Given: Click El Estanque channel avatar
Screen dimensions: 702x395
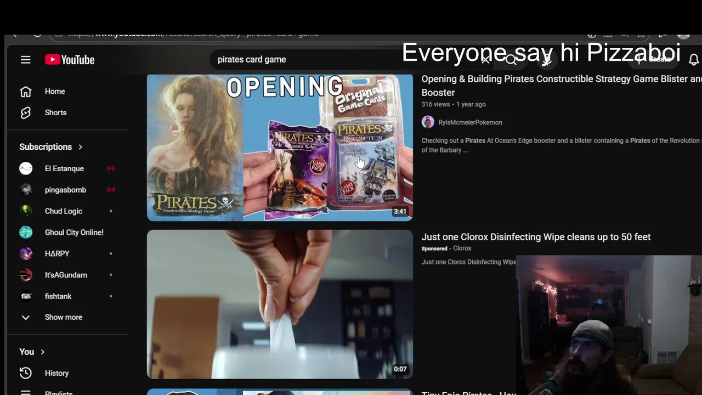Looking at the screenshot, I should click(26, 168).
